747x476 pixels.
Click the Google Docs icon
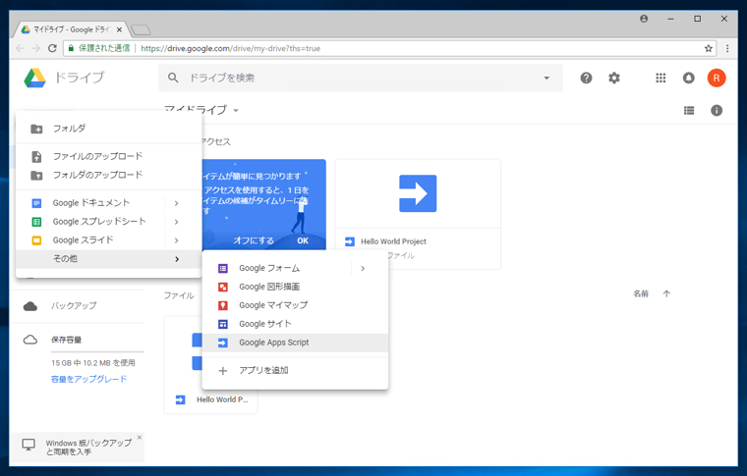point(36,203)
